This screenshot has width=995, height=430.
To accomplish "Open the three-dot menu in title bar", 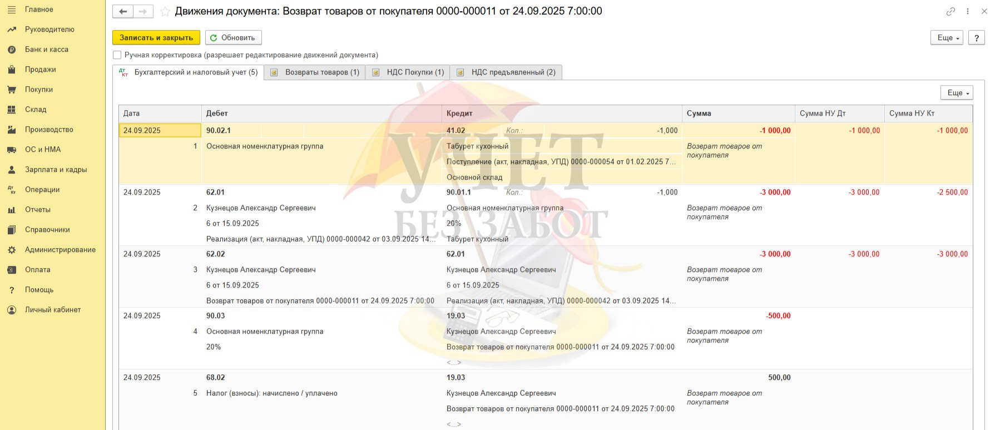I will [968, 12].
